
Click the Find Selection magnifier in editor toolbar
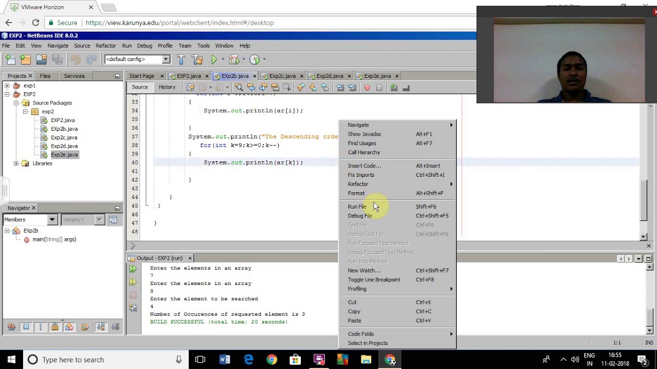[239, 88]
